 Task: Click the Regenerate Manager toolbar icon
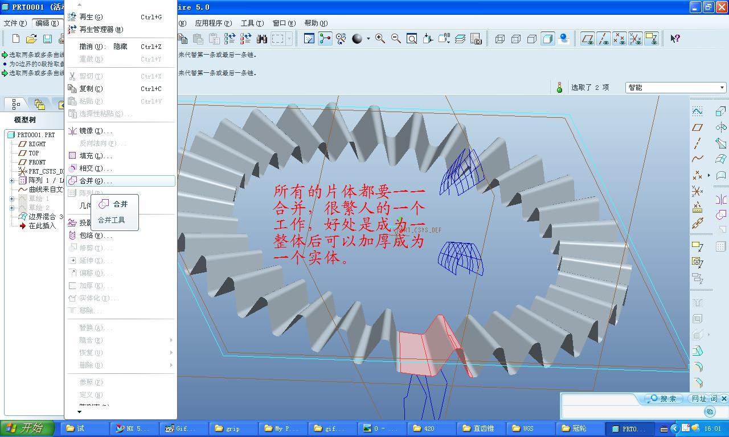[x=245, y=39]
